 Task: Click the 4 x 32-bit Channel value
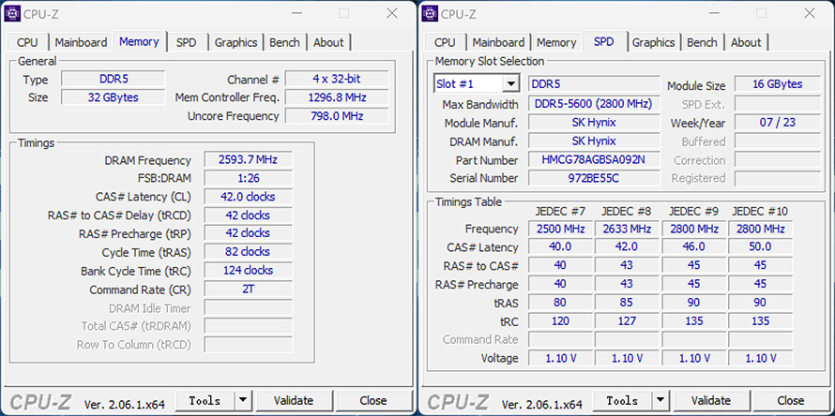[x=337, y=80]
